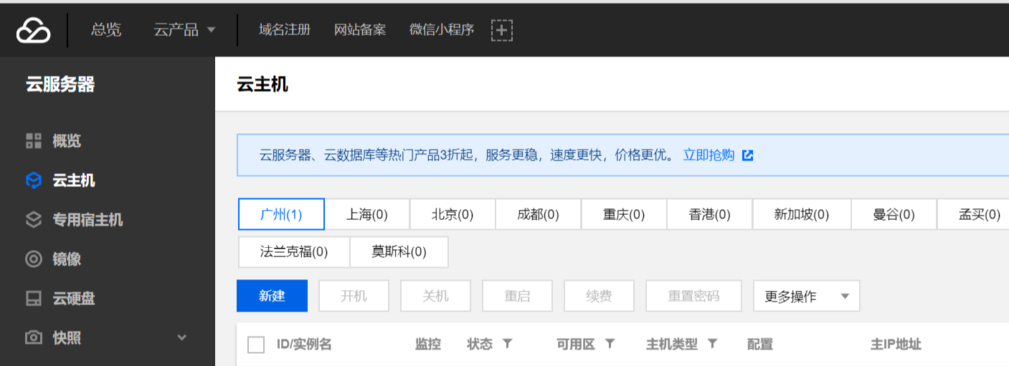Expand the 快照 sidebar chevron

[x=181, y=337]
